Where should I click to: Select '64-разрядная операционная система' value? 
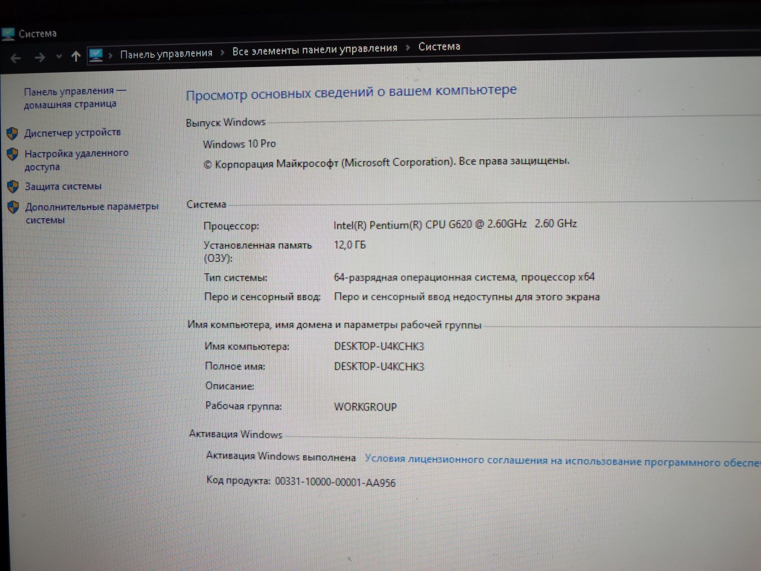(x=425, y=278)
